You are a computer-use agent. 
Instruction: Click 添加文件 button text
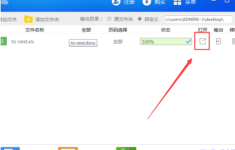pyautogui.click(x=8, y=19)
